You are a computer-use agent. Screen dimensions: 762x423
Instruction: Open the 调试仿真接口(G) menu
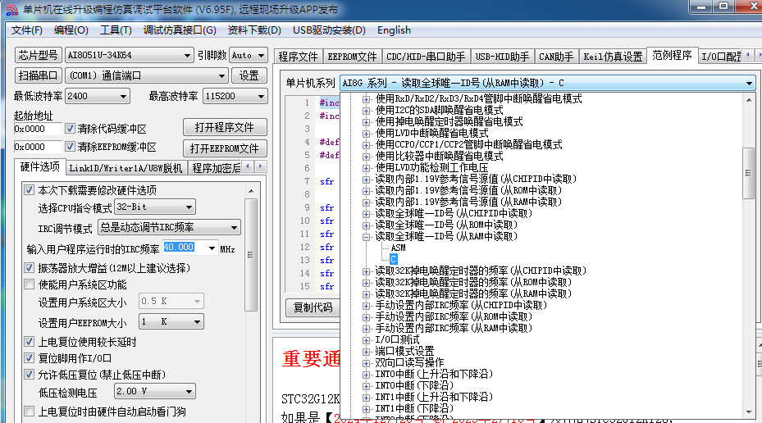click(x=180, y=30)
